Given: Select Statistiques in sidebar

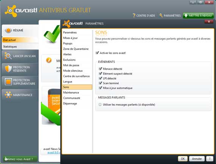Looking at the screenshot, I should tap(20, 47).
